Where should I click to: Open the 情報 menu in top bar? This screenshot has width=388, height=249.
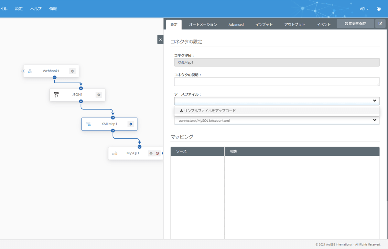coord(53,9)
